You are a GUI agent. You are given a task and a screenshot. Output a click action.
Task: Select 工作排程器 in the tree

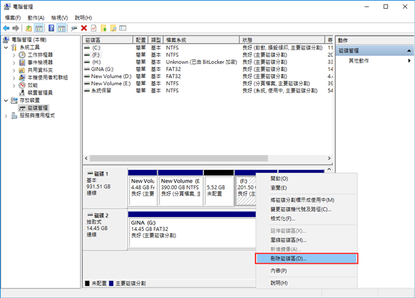click(40, 55)
